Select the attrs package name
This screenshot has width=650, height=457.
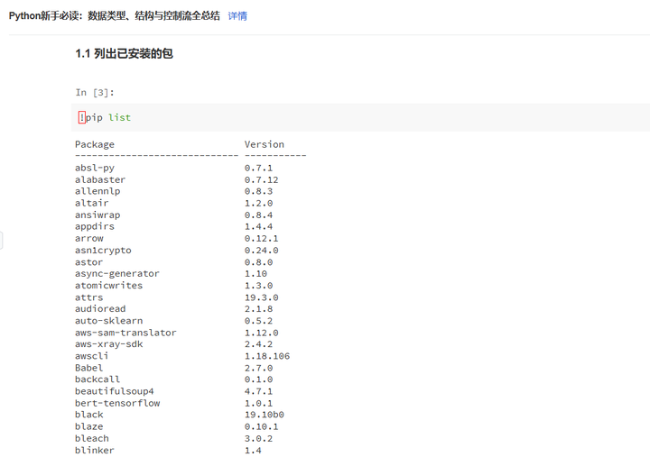pos(88,297)
